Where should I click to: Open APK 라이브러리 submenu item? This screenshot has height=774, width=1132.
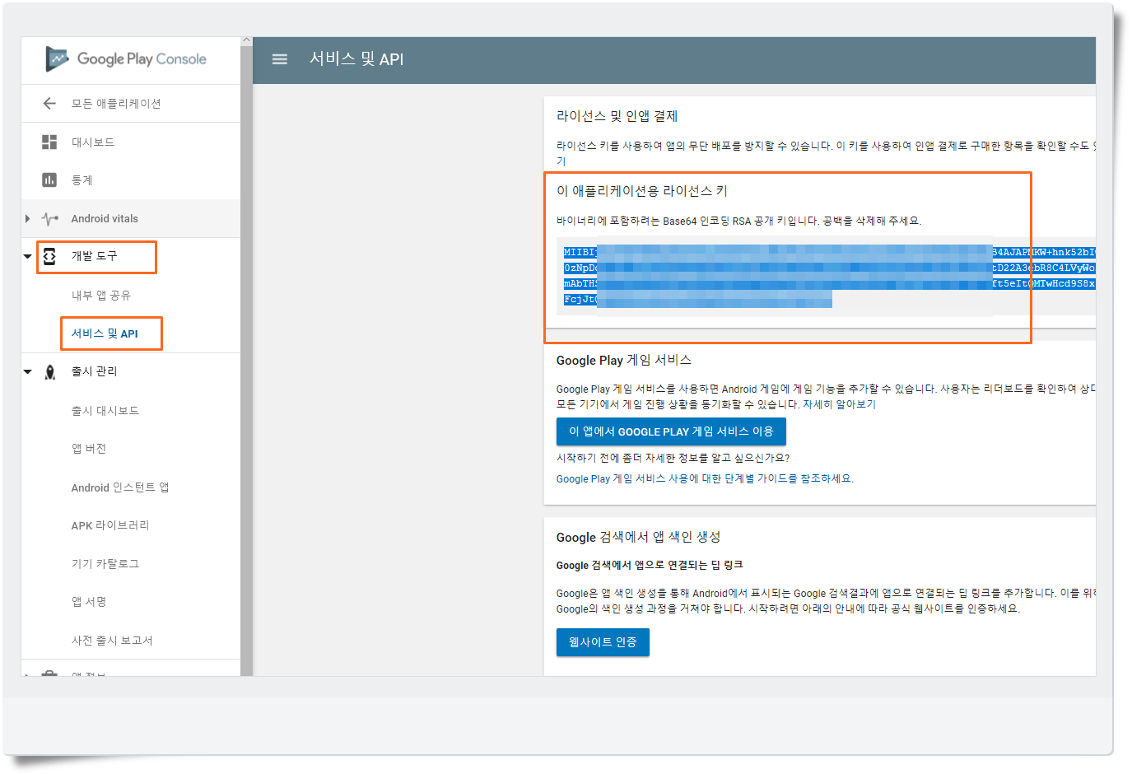pyautogui.click(x=110, y=525)
